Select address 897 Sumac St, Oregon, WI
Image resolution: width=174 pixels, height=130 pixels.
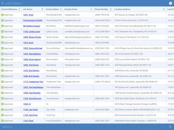tap(131, 15)
